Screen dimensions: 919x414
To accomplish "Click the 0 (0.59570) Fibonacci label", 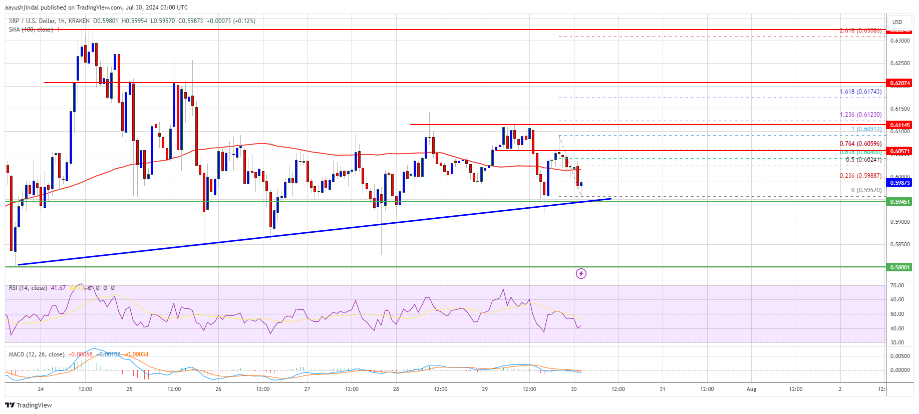I will [x=866, y=190].
